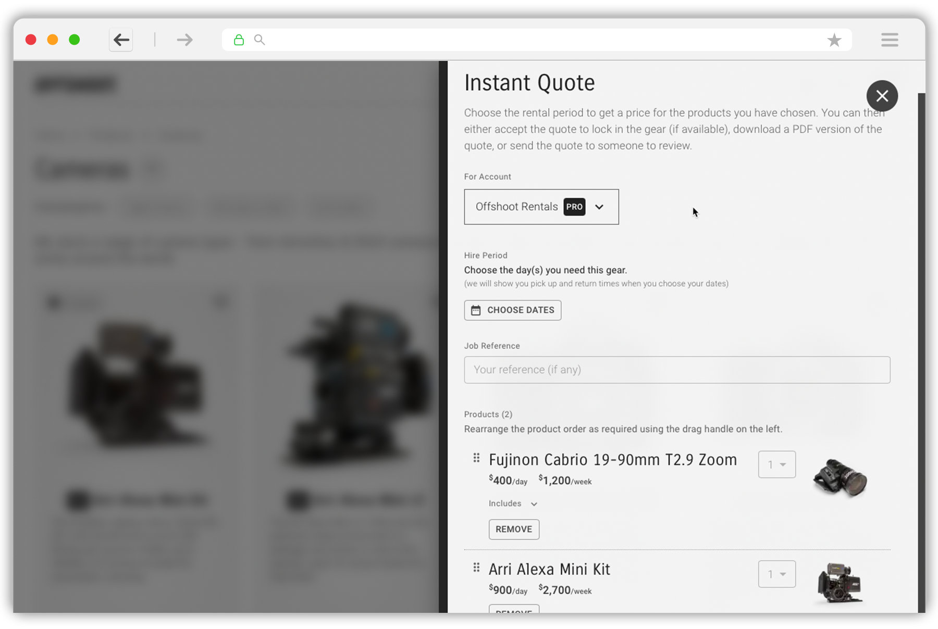Screen dimensions: 938x629
Task: Click the browser address bar
Action: 537,40
